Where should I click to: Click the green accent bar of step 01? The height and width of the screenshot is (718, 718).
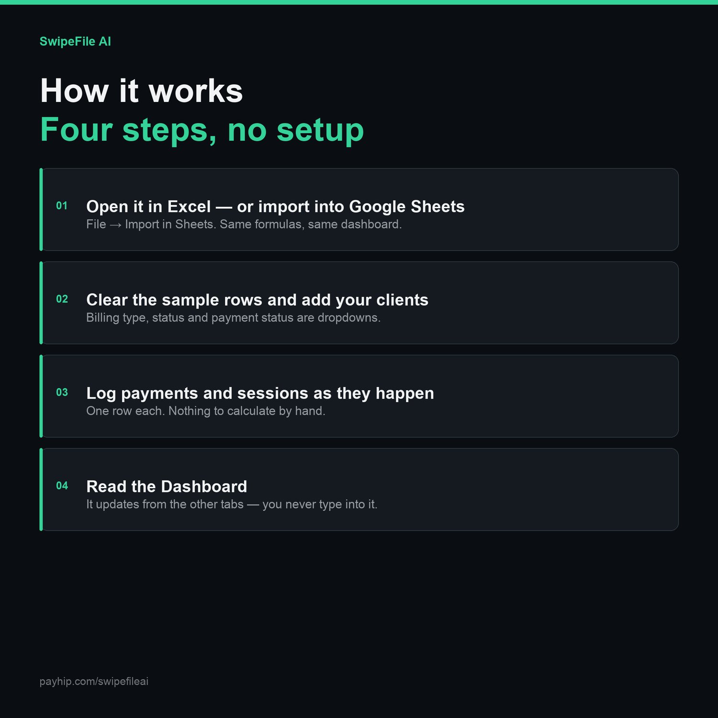point(41,209)
